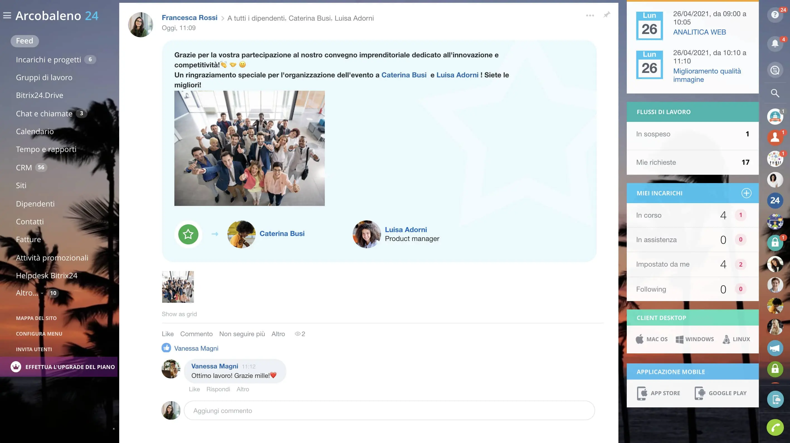Open the Mie richieste row
This screenshot has height=443, width=790.
point(693,162)
